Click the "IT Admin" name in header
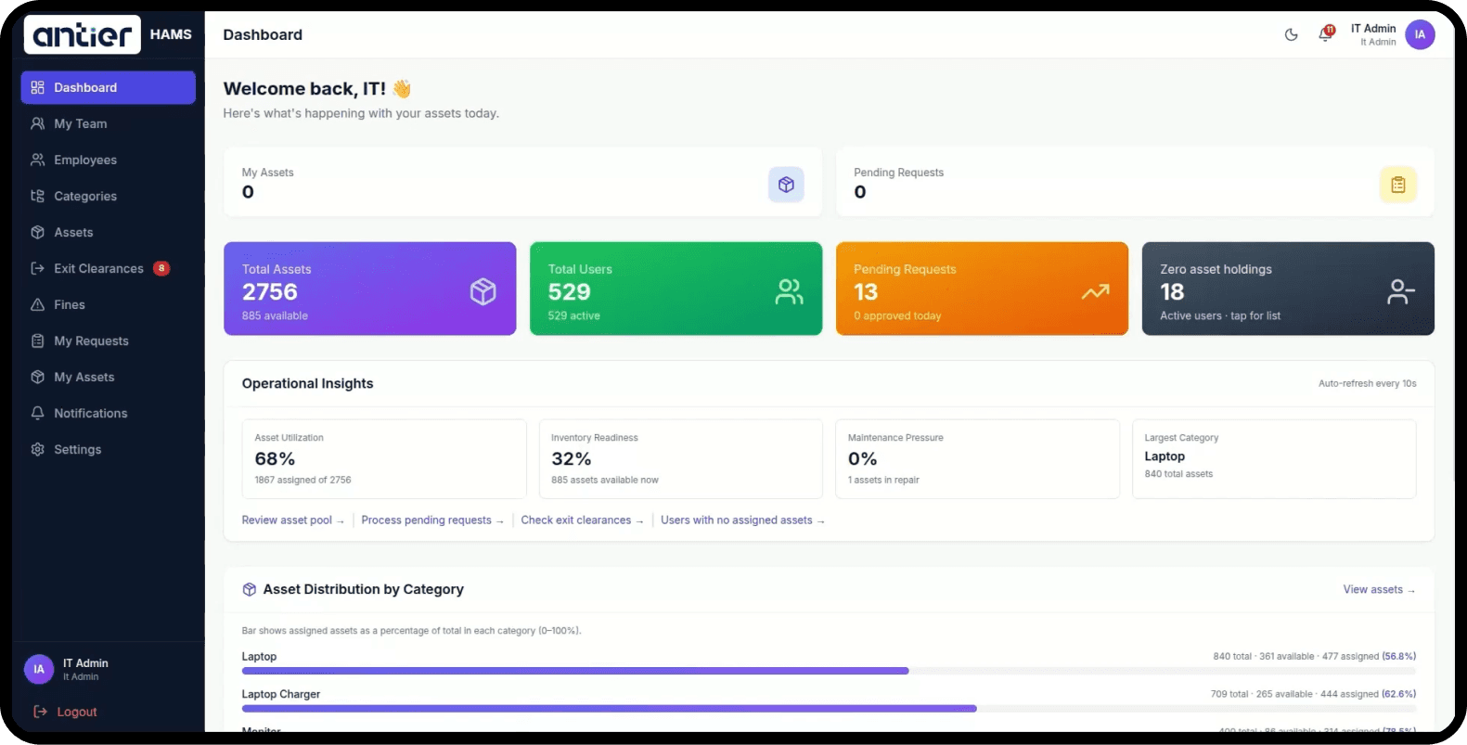The image size is (1467, 745). pyautogui.click(x=1373, y=29)
